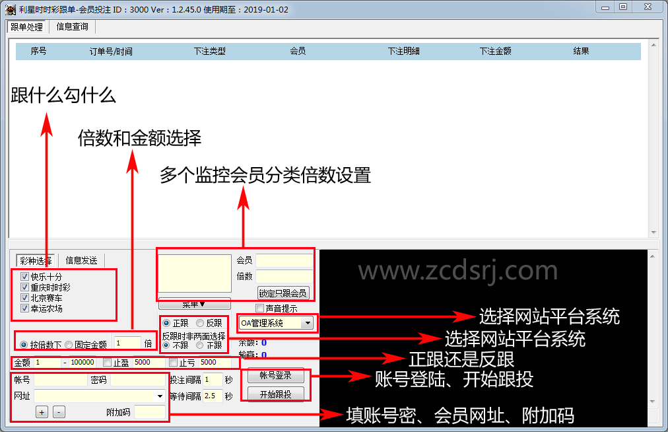Click the 锁定只跟会员 button
Screen dimensions: 668x432
pyautogui.click(x=283, y=293)
